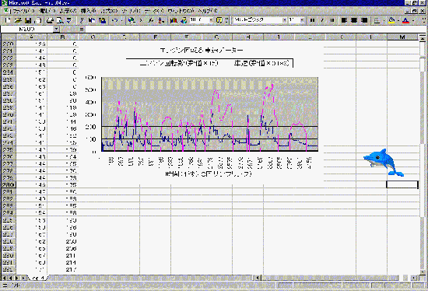
Task: Expand the Name Box dropdown arrow
Action: coord(56,29)
